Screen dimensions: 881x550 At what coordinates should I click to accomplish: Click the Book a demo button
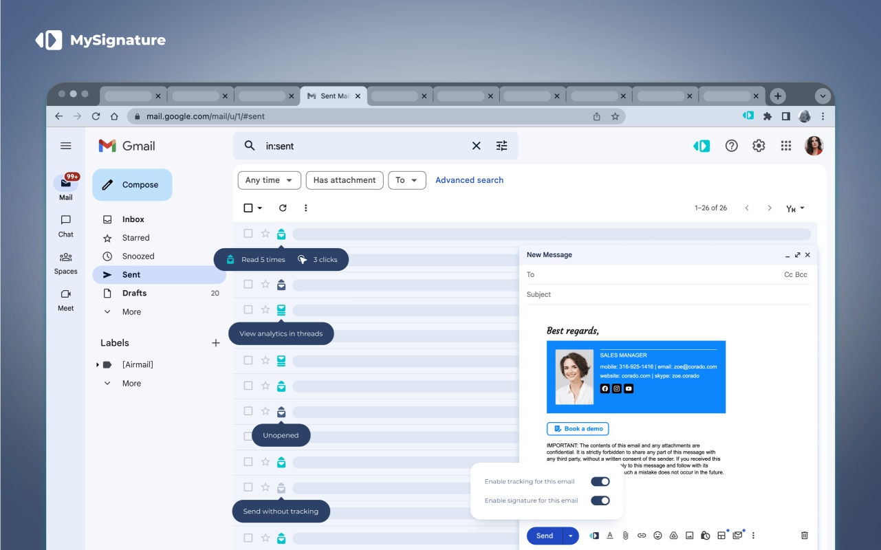578,429
